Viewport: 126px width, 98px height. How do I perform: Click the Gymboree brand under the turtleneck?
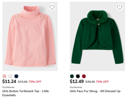tap(8, 87)
